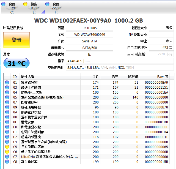This screenshot has width=176, height=169.
Task: Click status orb for 09 硬碟使用時數
Action: coord(7,107)
